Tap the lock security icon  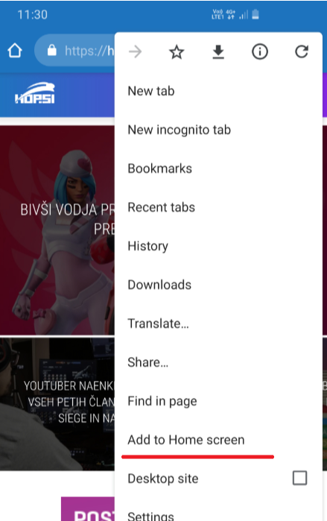click(52, 51)
